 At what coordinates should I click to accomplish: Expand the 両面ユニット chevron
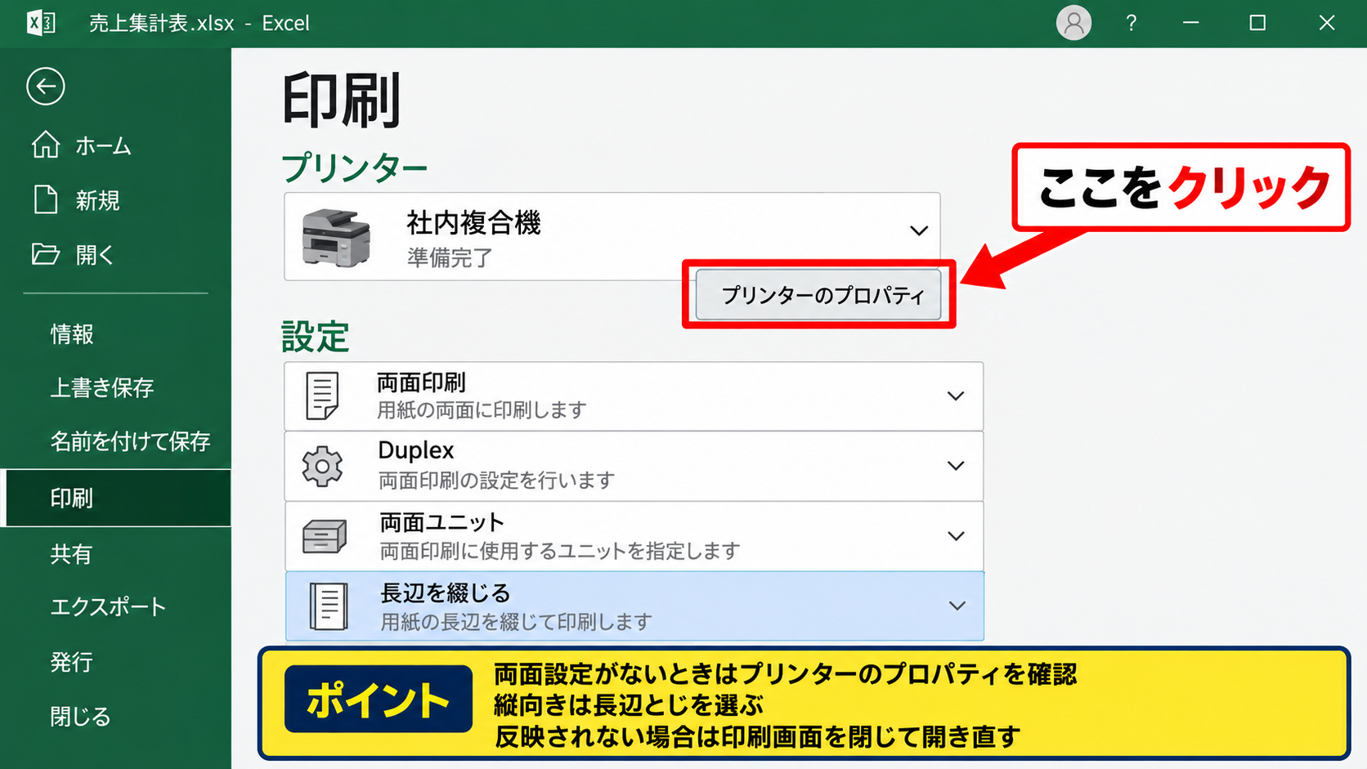coord(956,536)
